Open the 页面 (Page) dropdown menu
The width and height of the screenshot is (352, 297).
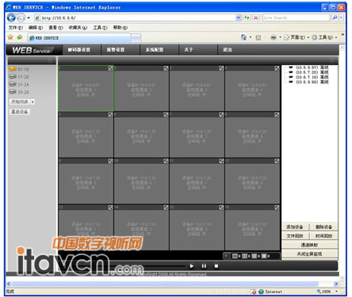[x=296, y=37]
